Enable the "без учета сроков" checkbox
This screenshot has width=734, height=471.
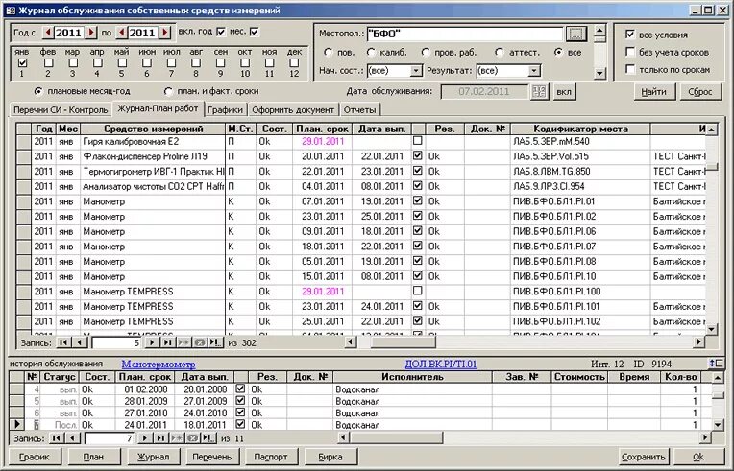click(x=630, y=52)
